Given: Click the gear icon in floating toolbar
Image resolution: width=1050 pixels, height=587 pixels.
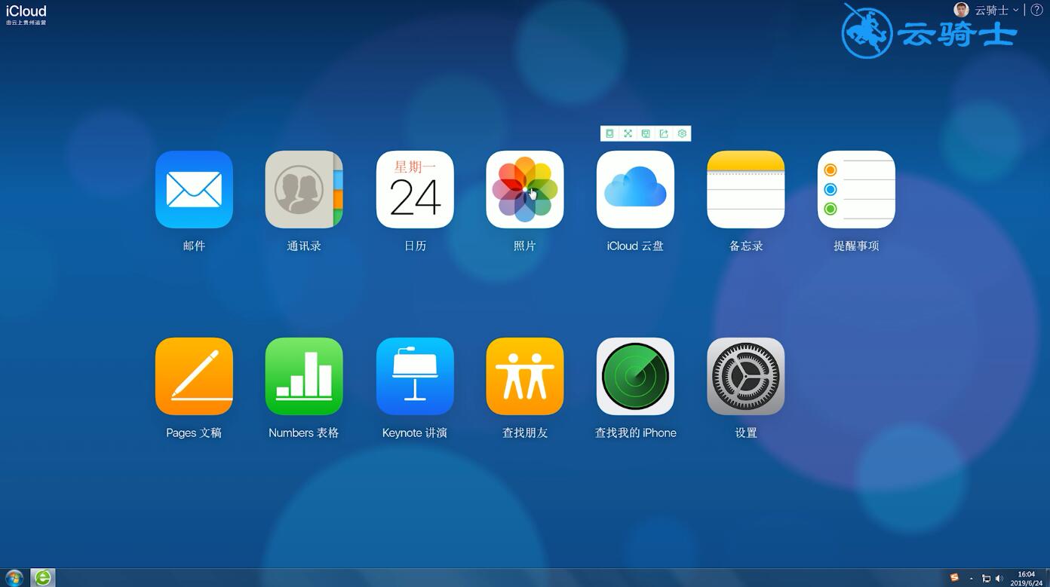Looking at the screenshot, I should click(682, 133).
